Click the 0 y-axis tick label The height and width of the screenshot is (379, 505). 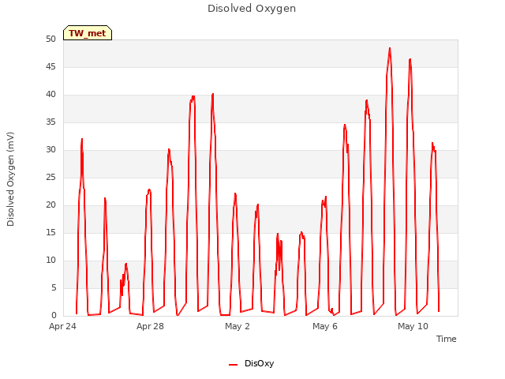54,315
